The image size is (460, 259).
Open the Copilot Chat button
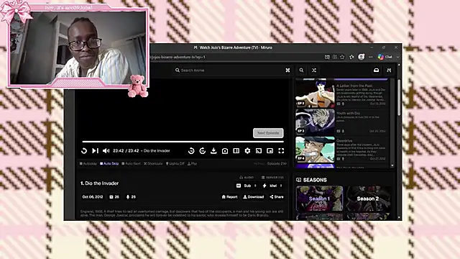click(385, 58)
